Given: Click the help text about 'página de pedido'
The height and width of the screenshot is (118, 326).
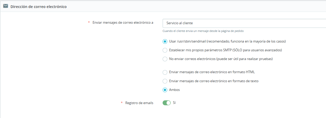Looking at the screenshot, I should [203, 31].
